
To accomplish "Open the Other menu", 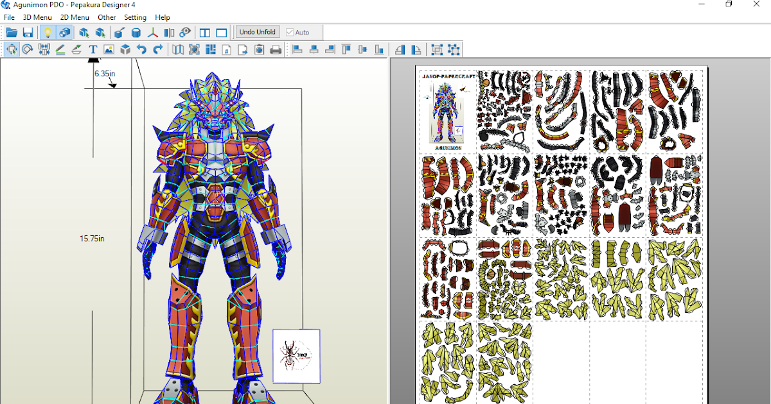I will pos(107,17).
